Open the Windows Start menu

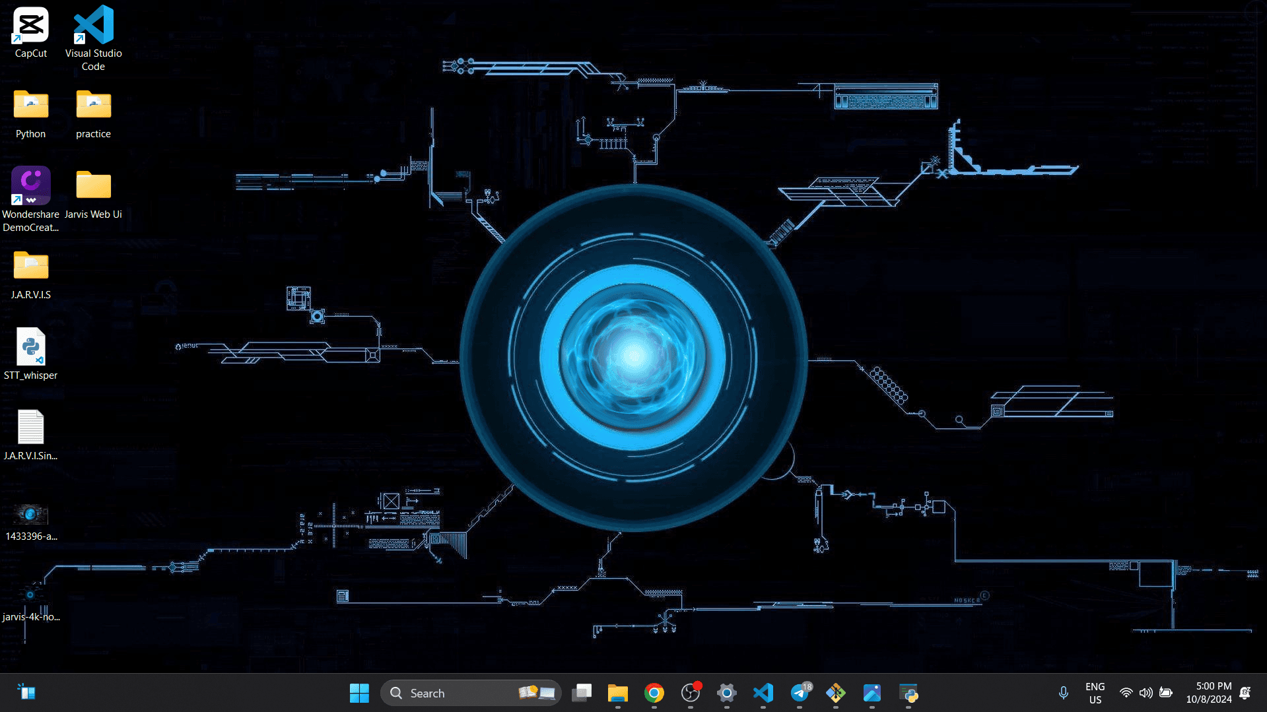359,693
